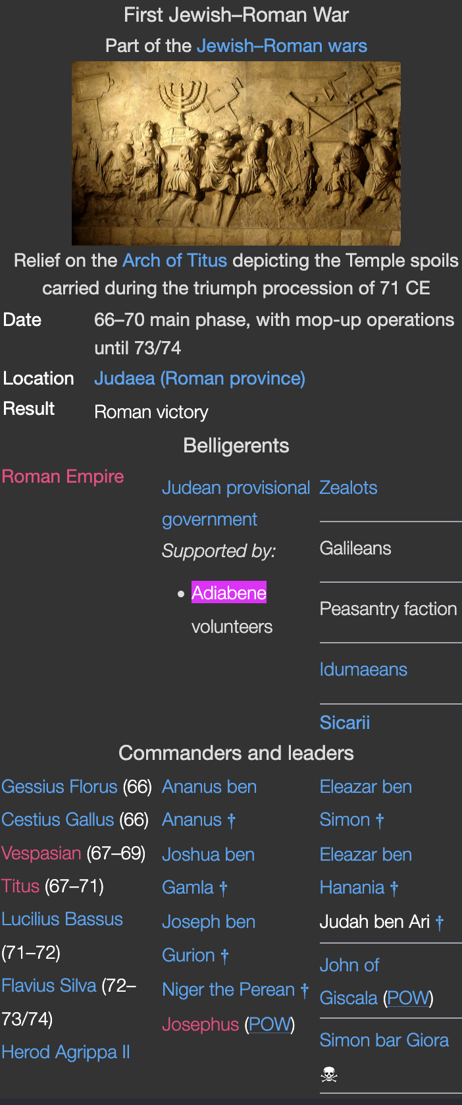This screenshot has width=462, height=1105.
Task: Click POW abbreviation next to Josephus
Action: pyautogui.click(x=269, y=1025)
